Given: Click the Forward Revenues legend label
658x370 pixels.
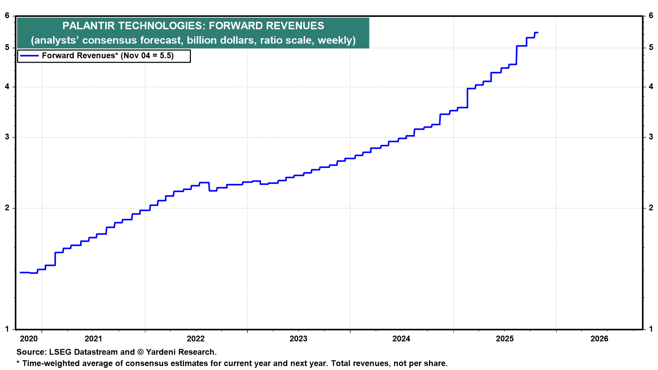Looking at the screenshot, I should point(108,56).
